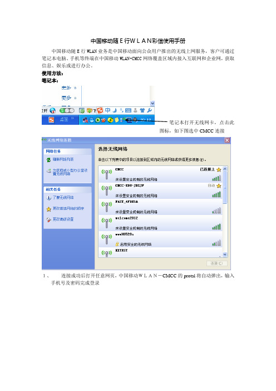The width and height of the screenshot is (276, 391).
Task: Open 了解无线网络 link
Action: (63, 198)
